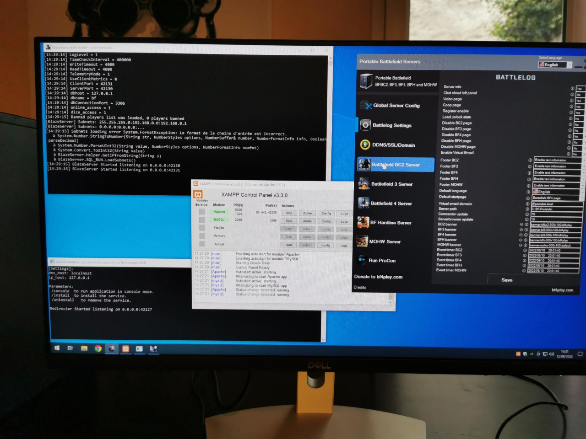This screenshot has width=586, height=439.
Task: Open the Select language dropdown
Action: pyautogui.click(x=555, y=65)
